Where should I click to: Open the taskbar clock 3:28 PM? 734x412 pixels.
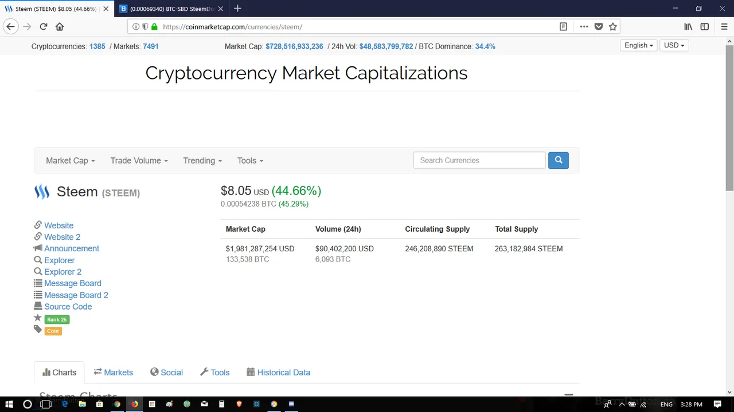(691, 405)
